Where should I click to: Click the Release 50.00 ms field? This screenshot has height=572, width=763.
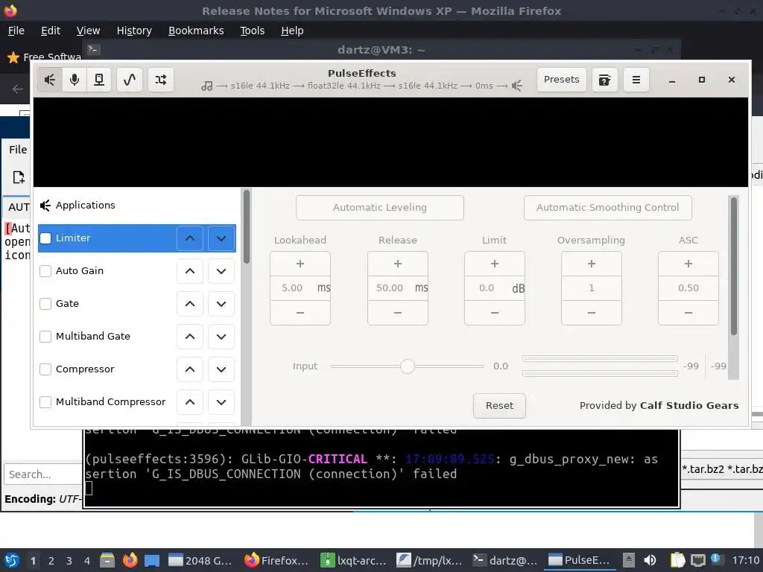[x=398, y=288]
